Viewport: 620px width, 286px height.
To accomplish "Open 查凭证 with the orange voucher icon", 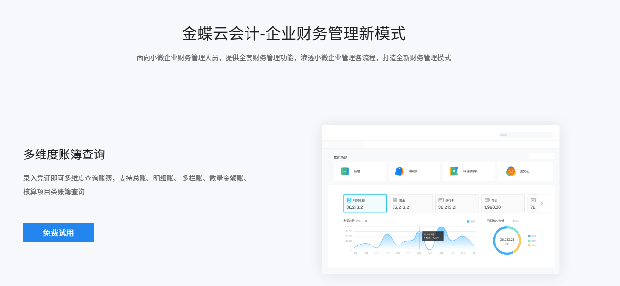I will [511, 172].
